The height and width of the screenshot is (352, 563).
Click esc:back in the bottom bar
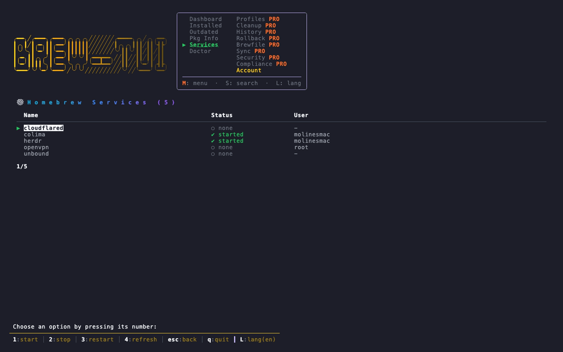[182, 339]
